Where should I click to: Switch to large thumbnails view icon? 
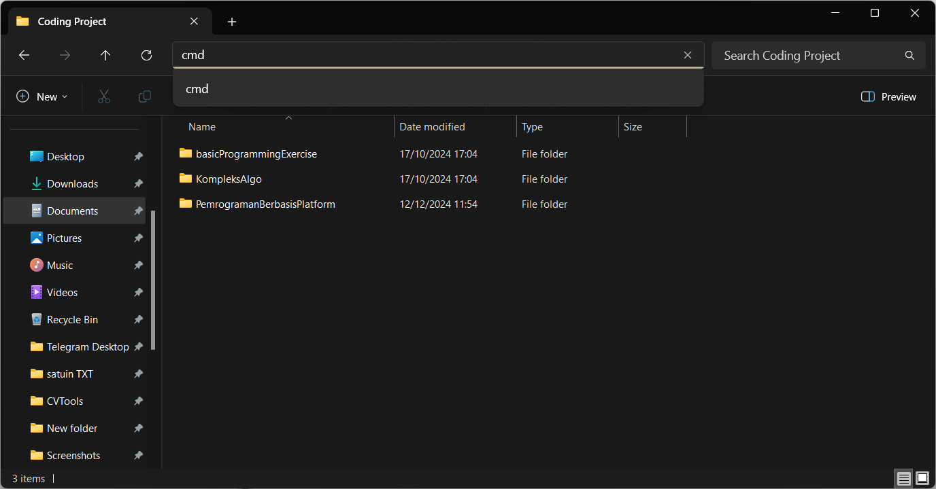(922, 479)
